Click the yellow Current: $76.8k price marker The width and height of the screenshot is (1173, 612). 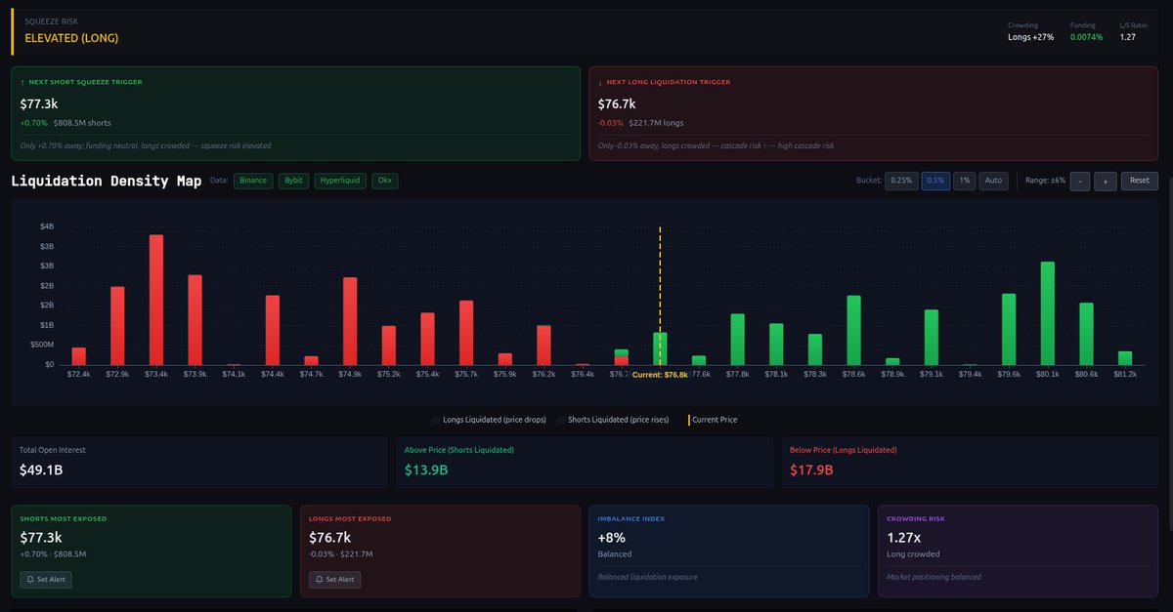coord(660,374)
